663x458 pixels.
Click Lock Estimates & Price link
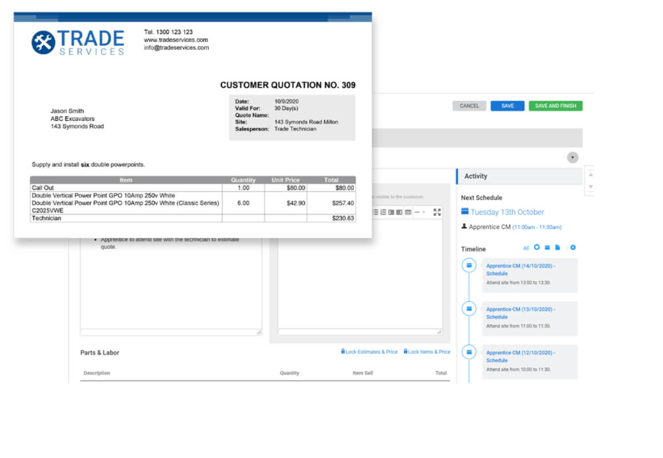tap(369, 352)
